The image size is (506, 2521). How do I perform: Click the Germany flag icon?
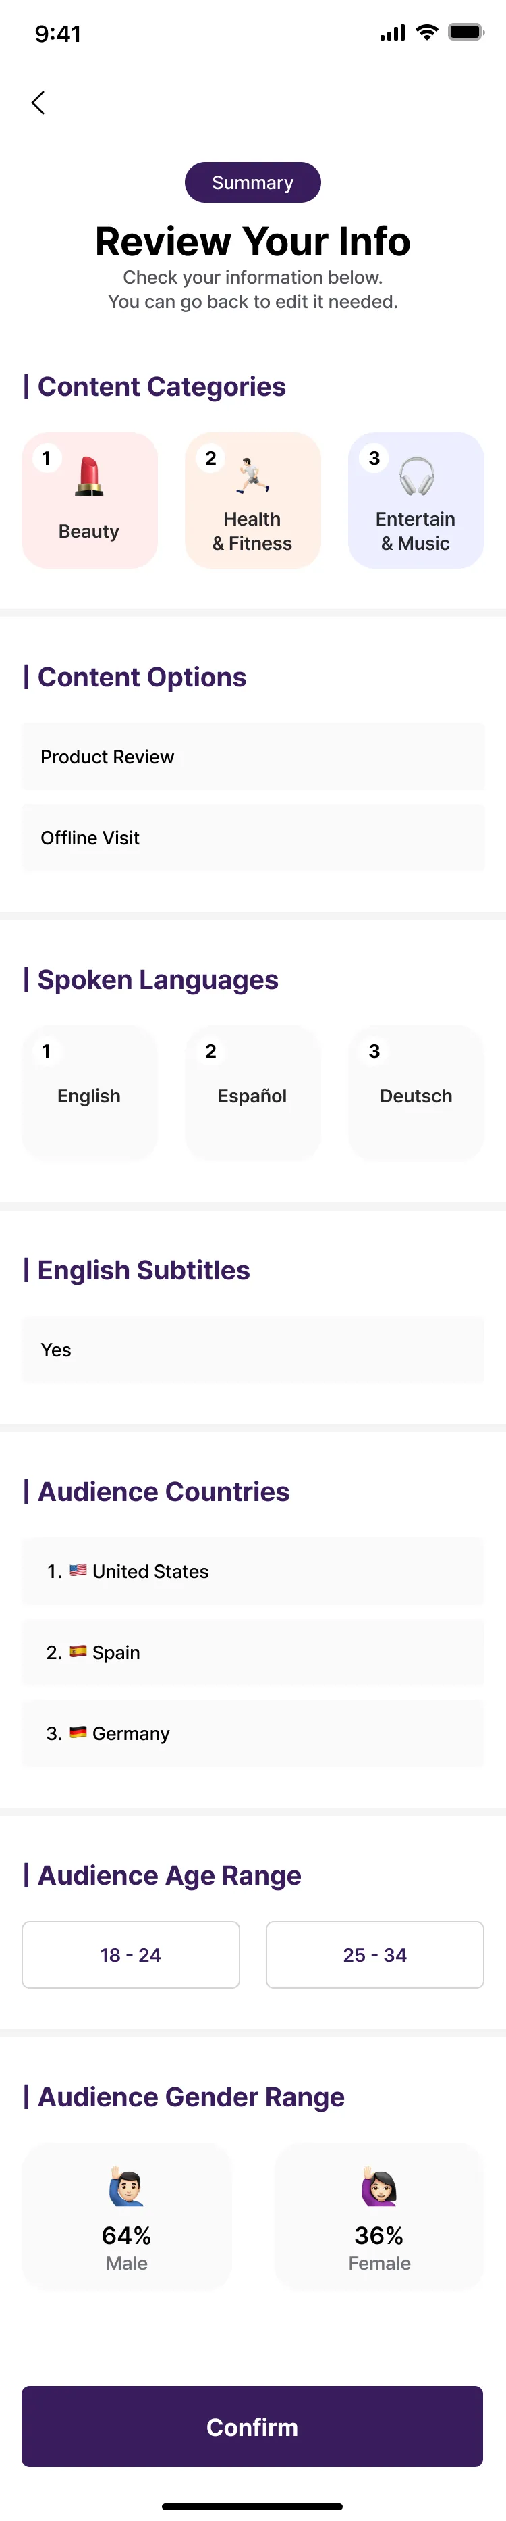pyautogui.click(x=78, y=1732)
